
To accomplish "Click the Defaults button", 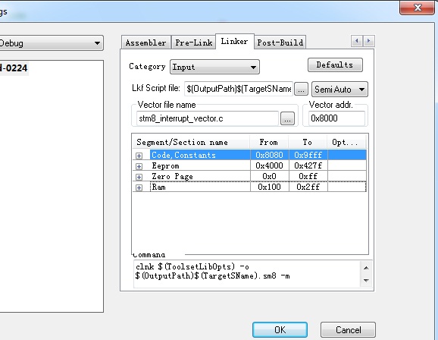I will coord(335,65).
